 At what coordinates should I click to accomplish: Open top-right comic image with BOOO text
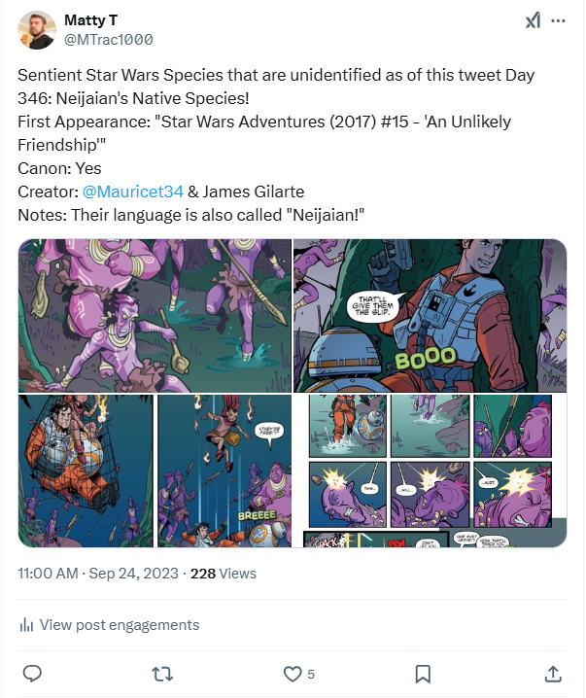430,316
